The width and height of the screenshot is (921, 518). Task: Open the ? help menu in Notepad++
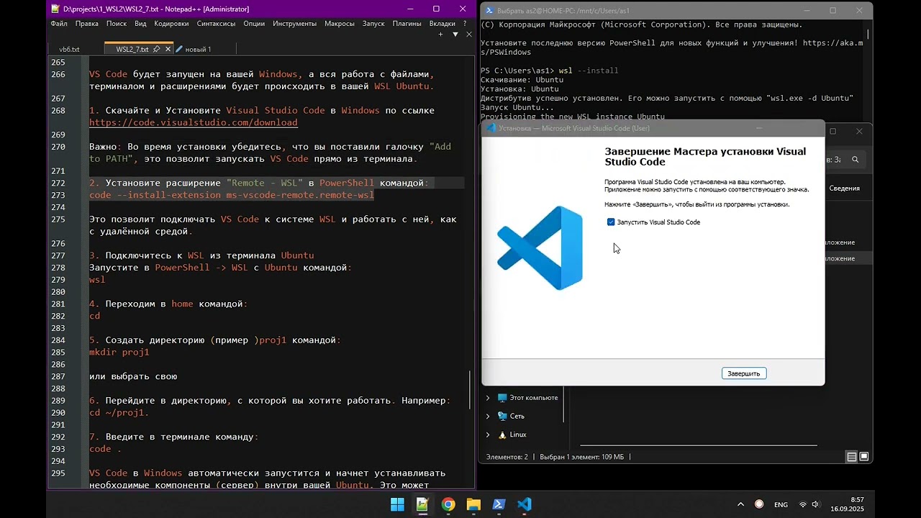point(465,23)
